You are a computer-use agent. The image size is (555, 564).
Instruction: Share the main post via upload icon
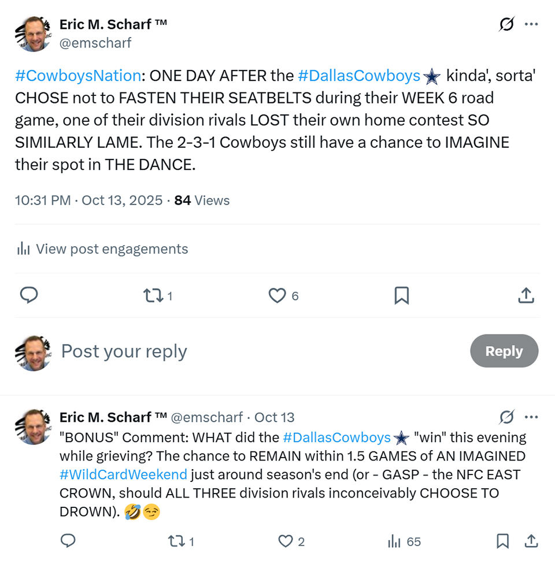click(525, 296)
